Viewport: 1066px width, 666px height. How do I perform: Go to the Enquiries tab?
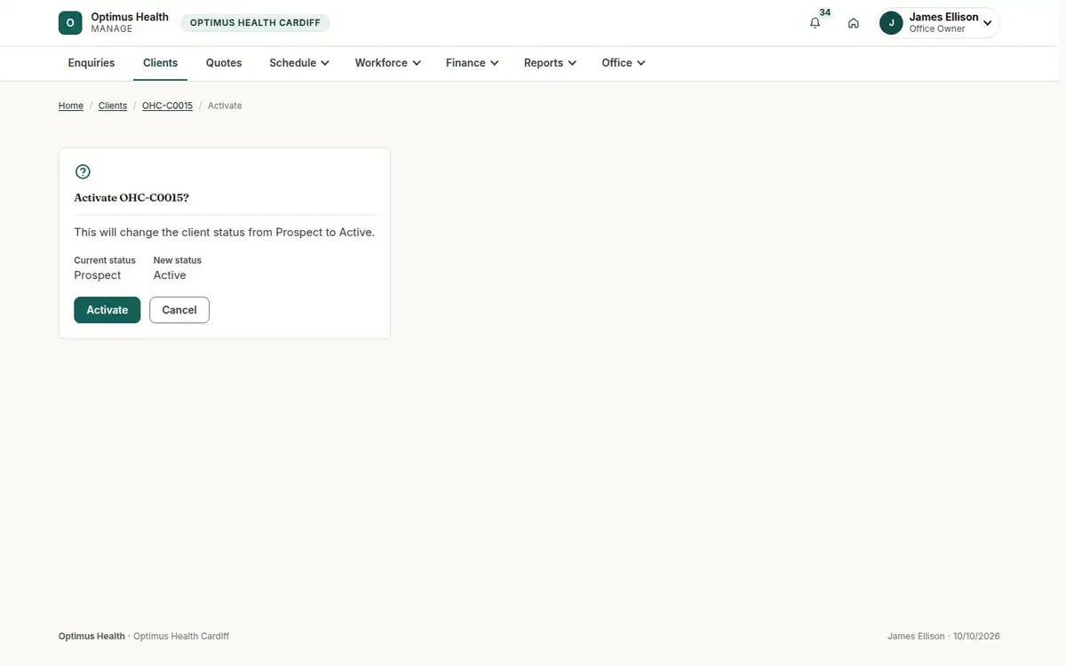point(91,63)
